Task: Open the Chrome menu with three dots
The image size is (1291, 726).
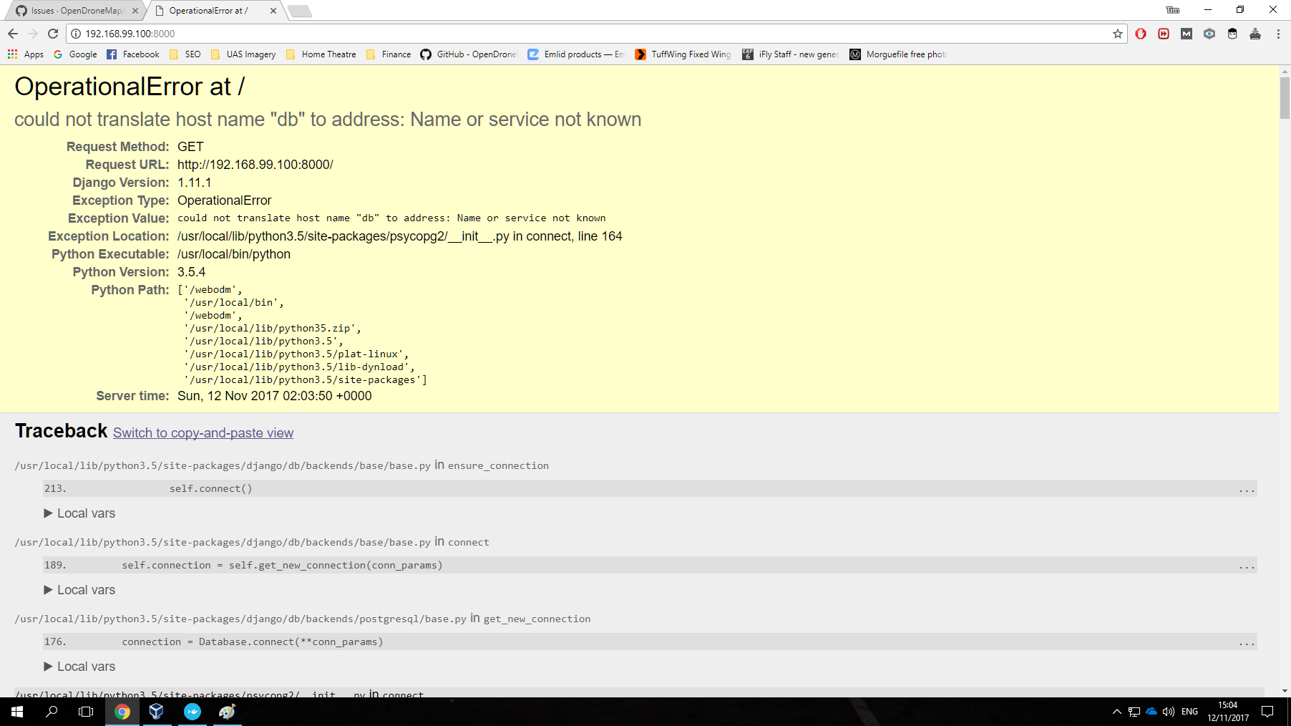Action: pos(1279,34)
